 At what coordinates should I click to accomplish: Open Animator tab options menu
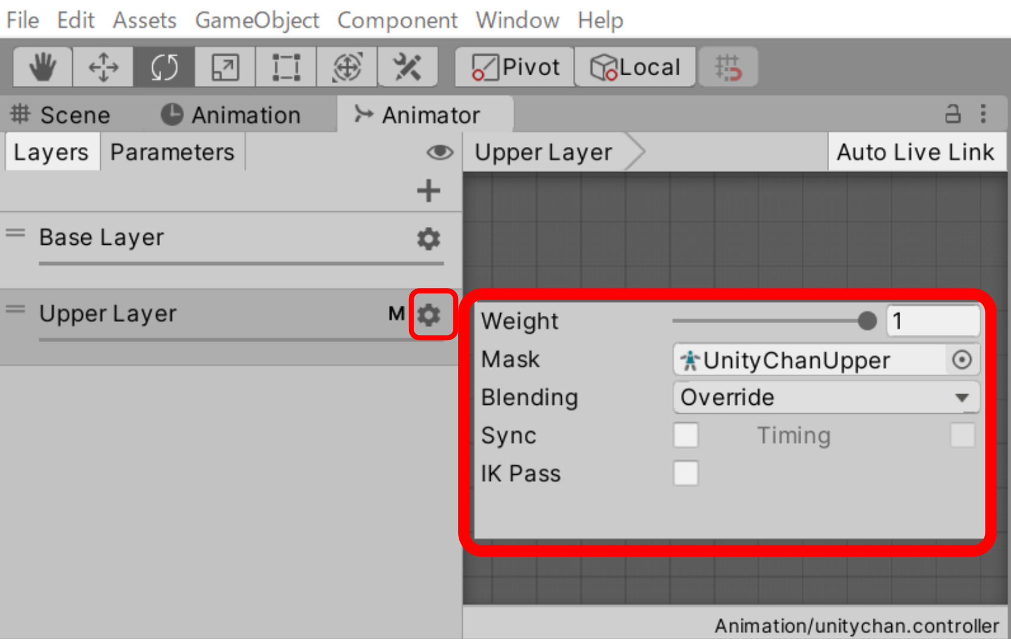pos(983,113)
